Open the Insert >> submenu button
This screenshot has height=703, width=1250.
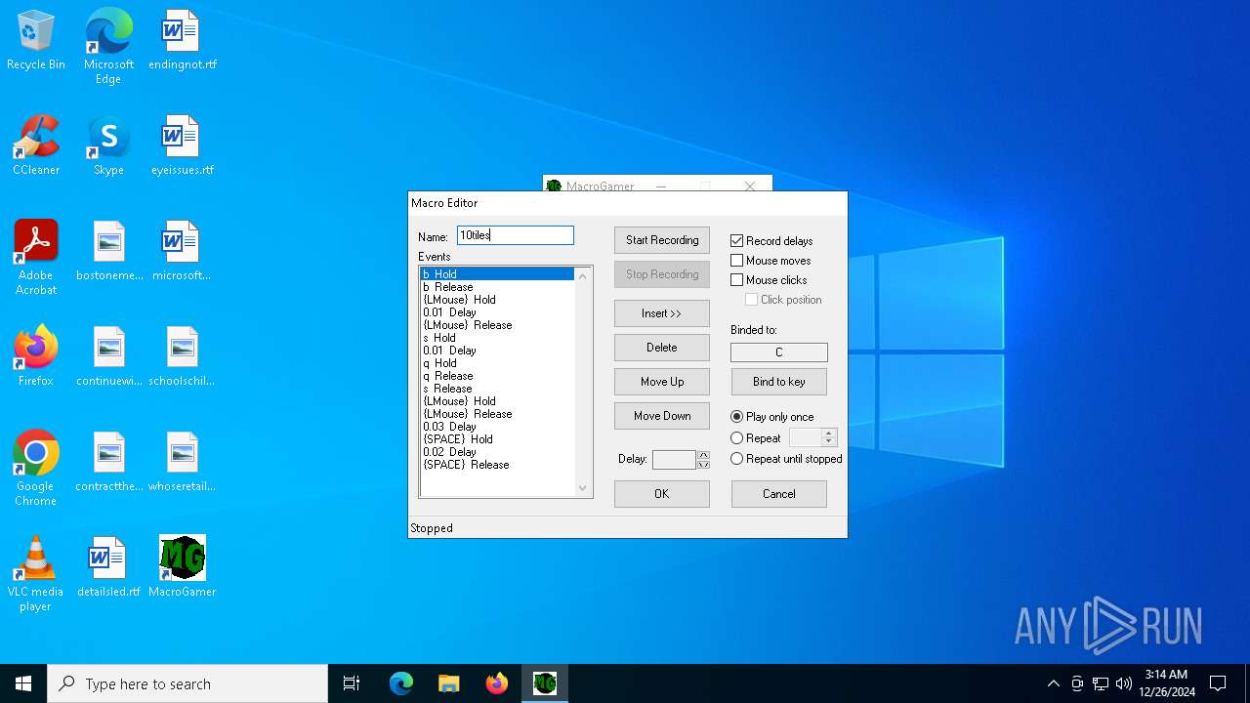click(x=661, y=313)
